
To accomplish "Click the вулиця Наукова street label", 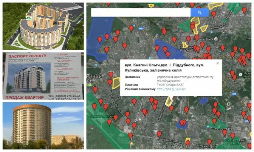I will (172, 141).
